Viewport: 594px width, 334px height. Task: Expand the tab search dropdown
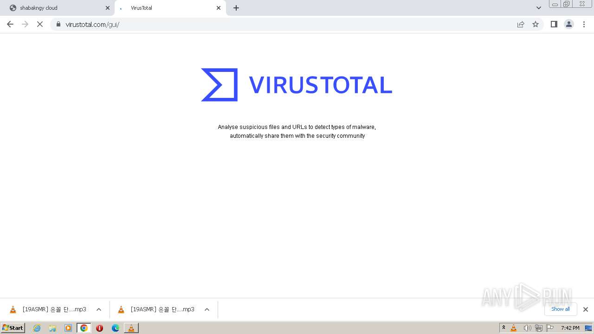click(x=539, y=8)
